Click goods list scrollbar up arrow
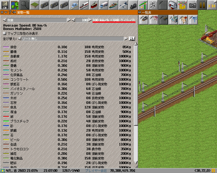217x173 pixels. pyautogui.click(x=136, y=44)
